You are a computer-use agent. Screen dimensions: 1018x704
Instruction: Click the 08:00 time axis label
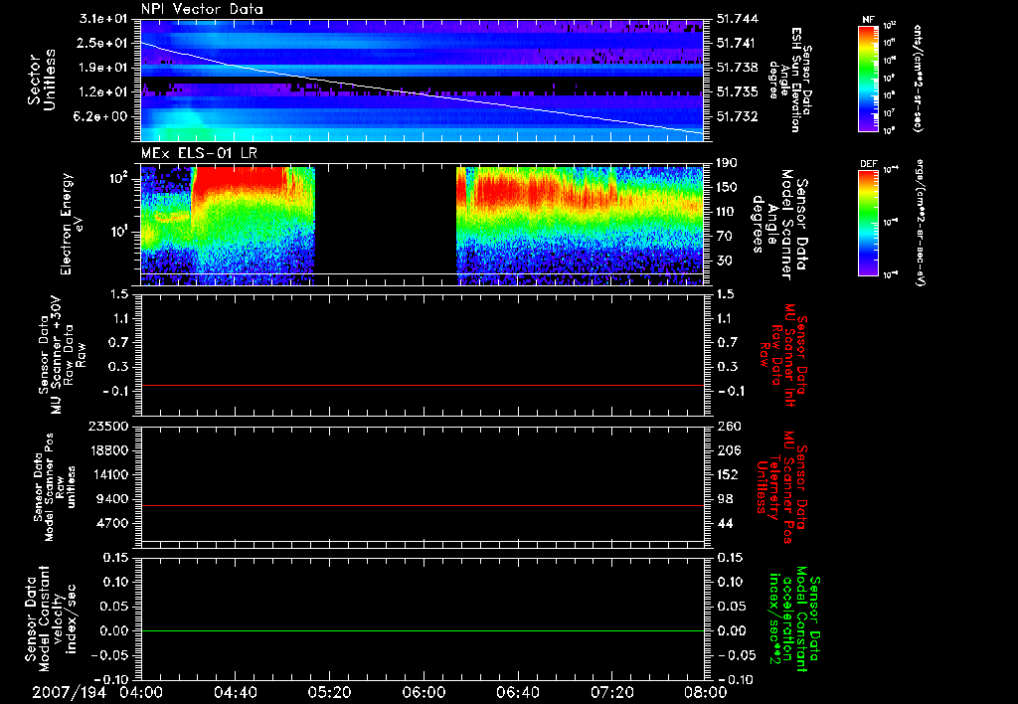(705, 693)
